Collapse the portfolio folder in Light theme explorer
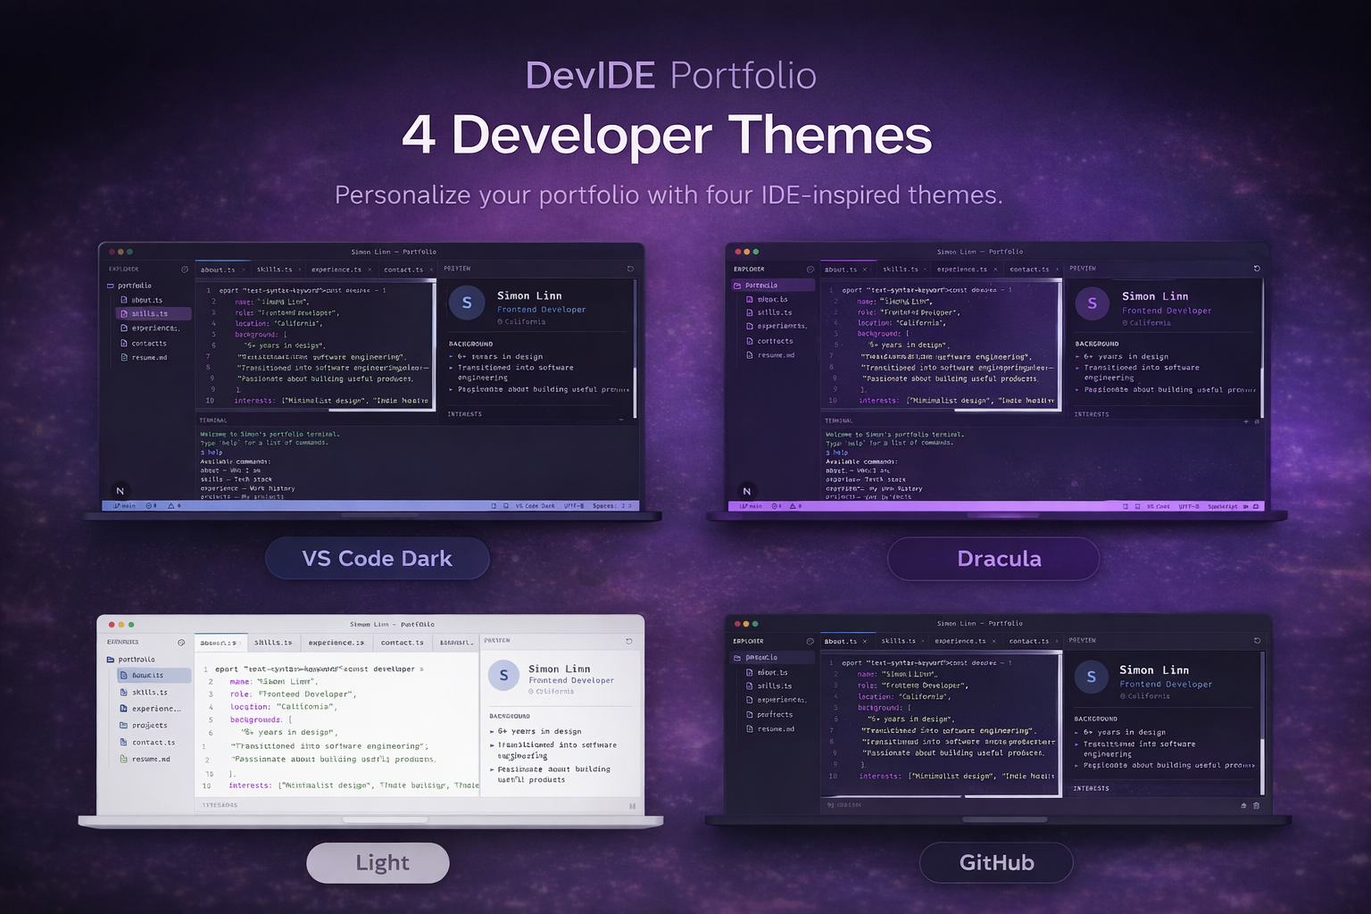This screenshot has height=914, width=1371. [112, 660]
